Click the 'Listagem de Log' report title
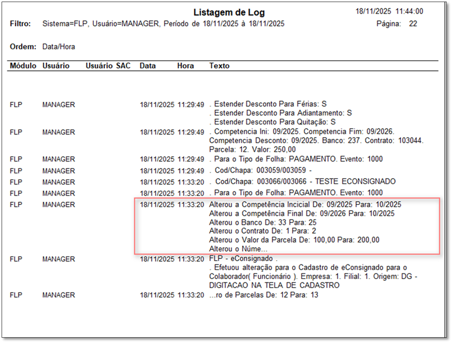Image resolution: width=452 pixels, height=343 pixels. (229, 12)
